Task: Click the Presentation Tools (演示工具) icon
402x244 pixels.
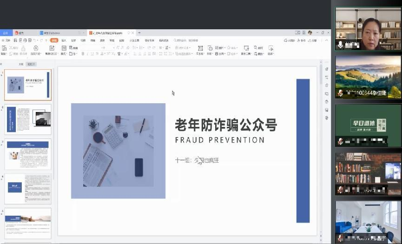Action: click(x=246, y=48)
